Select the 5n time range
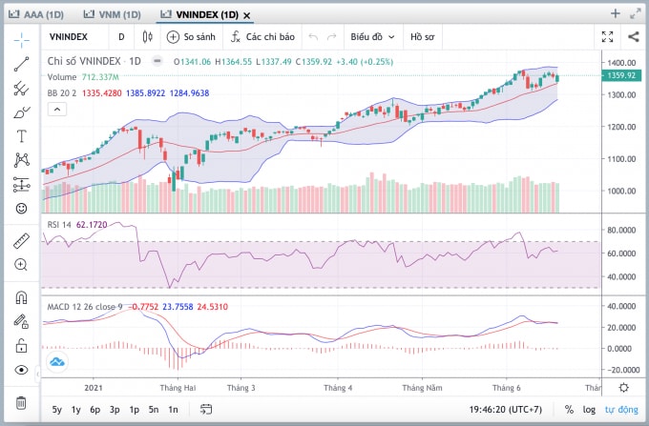Screen dimensions: 649x426 pyautogui.click(x=154, y=410)
